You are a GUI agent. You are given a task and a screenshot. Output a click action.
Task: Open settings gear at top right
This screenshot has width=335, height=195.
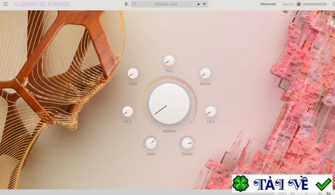333,4
